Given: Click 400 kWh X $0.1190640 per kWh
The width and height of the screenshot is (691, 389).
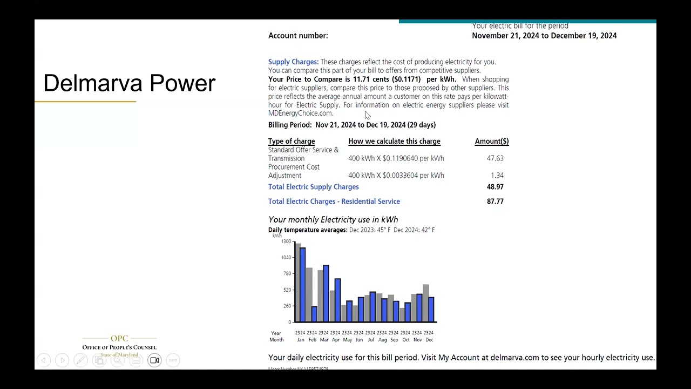Looking at the screenshot, I should click(396, 158).
